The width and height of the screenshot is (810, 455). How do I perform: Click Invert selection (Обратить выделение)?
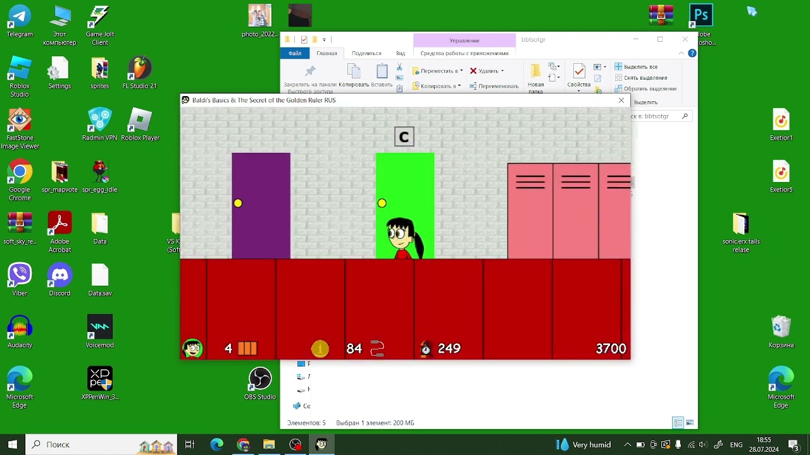point(645,88)
